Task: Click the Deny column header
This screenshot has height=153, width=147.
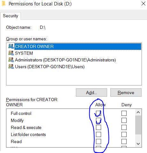Action: coord(127,105)
